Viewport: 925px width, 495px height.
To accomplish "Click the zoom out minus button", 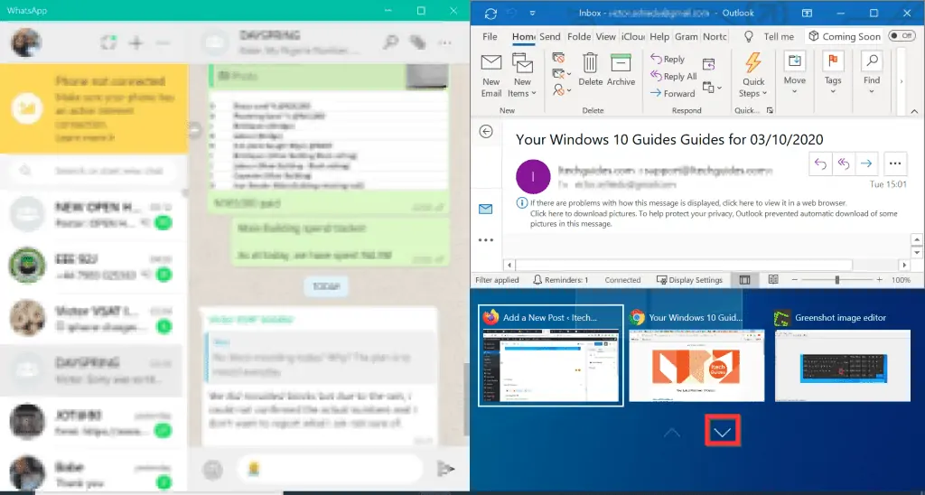I will coord(794,280).
